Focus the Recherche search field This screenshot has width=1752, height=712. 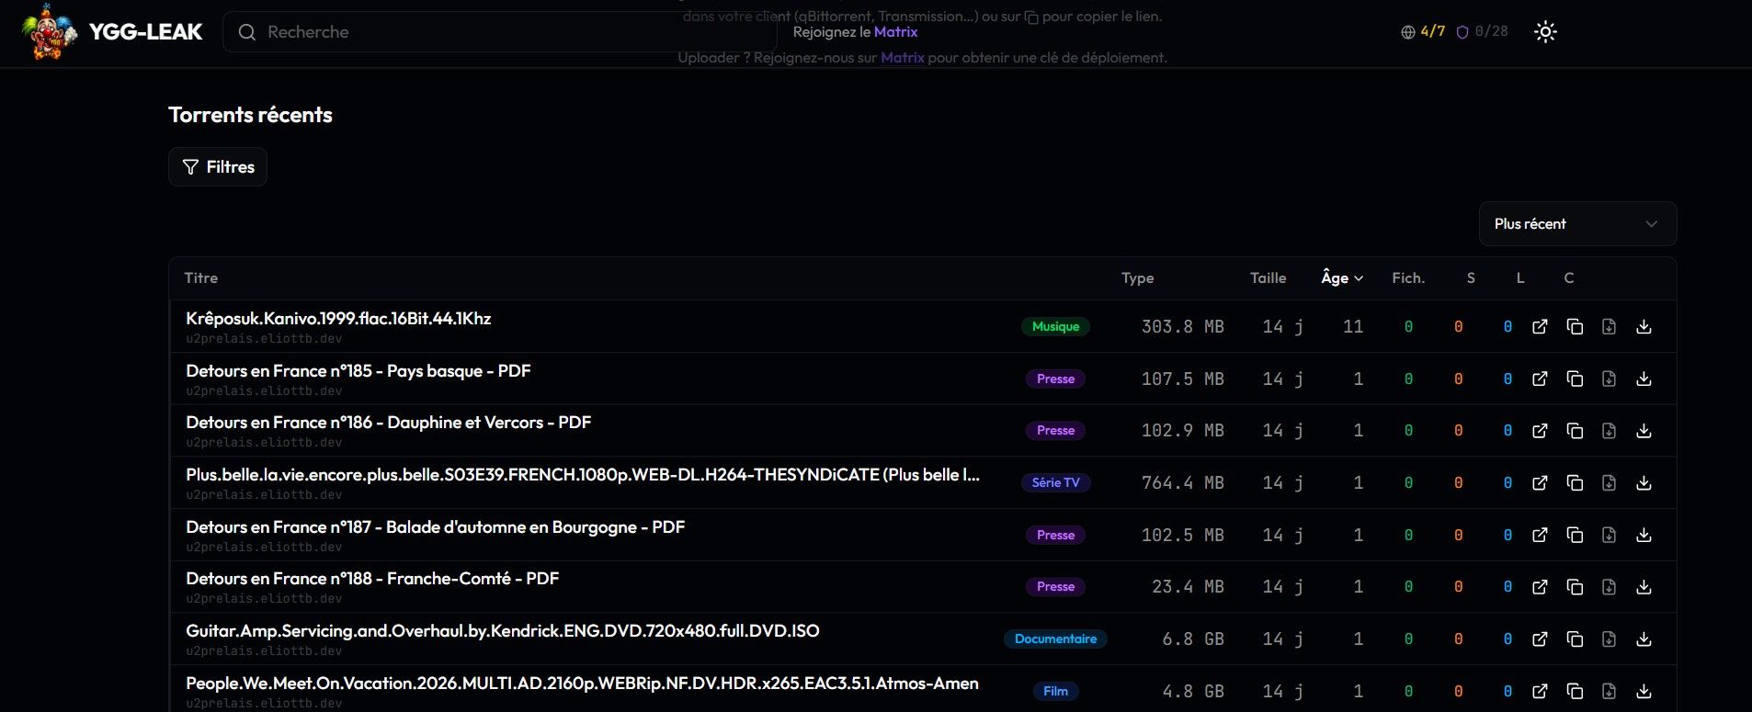496,32
